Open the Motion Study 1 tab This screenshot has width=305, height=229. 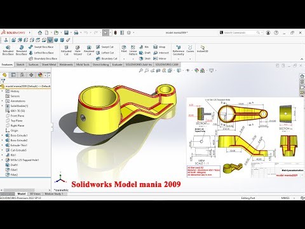pos(54,194)
